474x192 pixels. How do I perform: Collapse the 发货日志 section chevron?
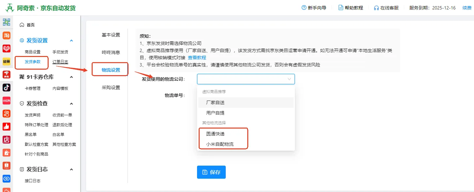click(x=71, y=169)
